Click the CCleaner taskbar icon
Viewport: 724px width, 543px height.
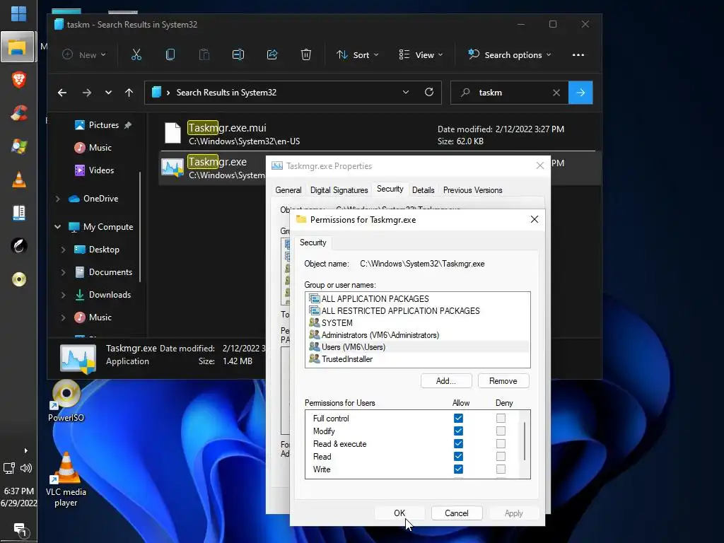[x=19, y=113]
